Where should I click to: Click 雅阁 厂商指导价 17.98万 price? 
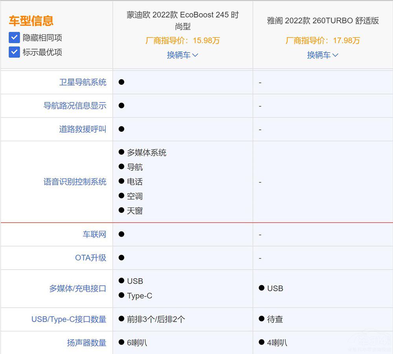(x=323, y=40)
